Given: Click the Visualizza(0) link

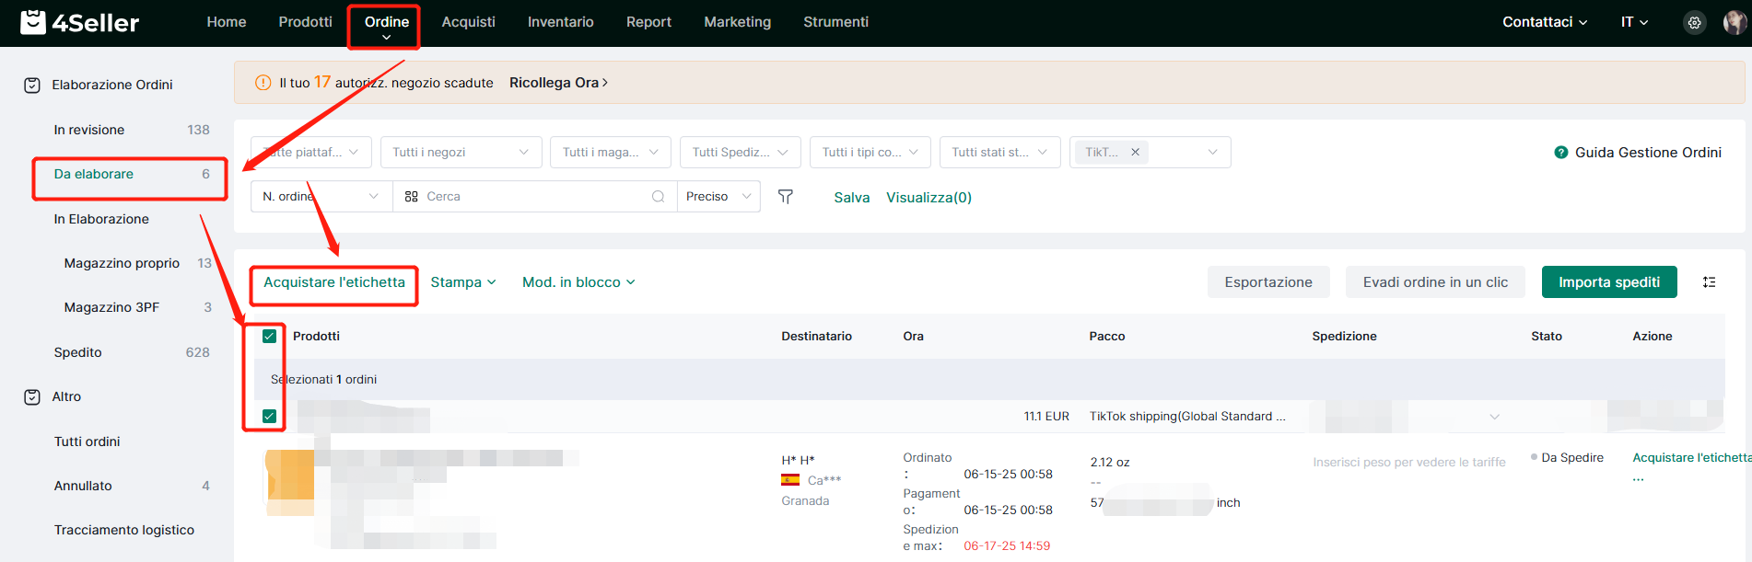Looking at the screenshot, I should [929, 198].
